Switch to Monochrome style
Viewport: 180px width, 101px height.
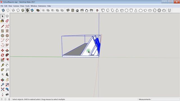(x=32, y=10)
